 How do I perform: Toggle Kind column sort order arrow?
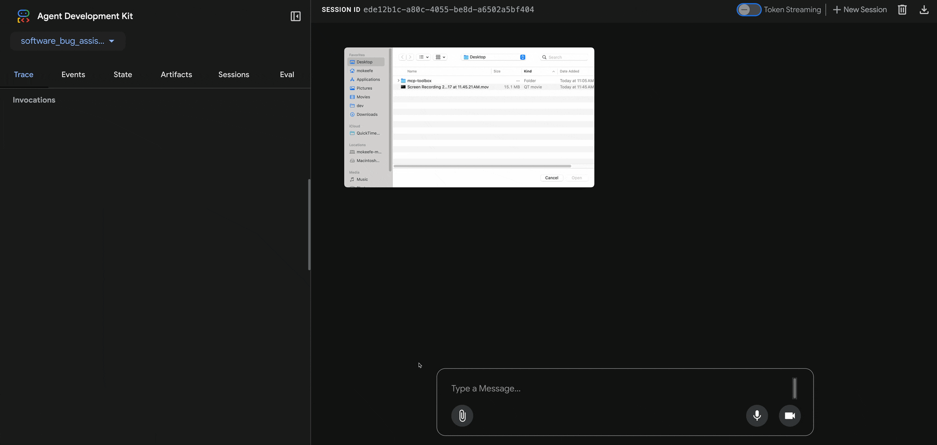coord(553,71)
